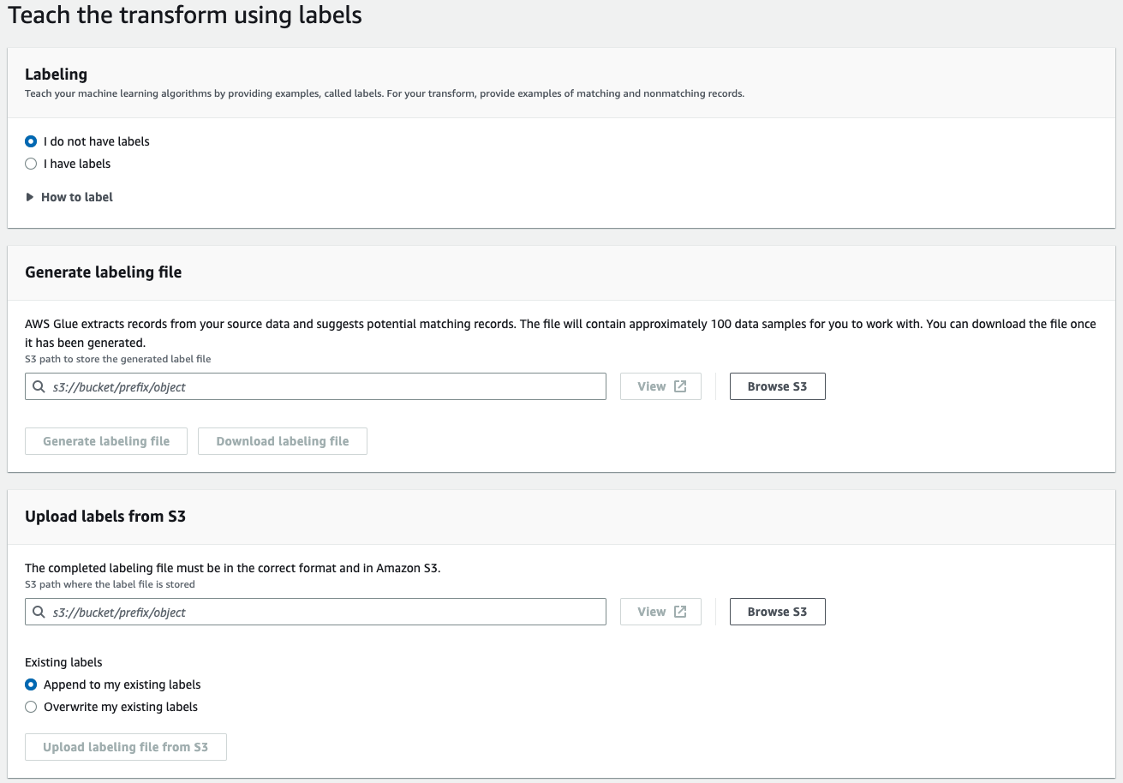Click Upload labeling file from S3

coord(125,746)
